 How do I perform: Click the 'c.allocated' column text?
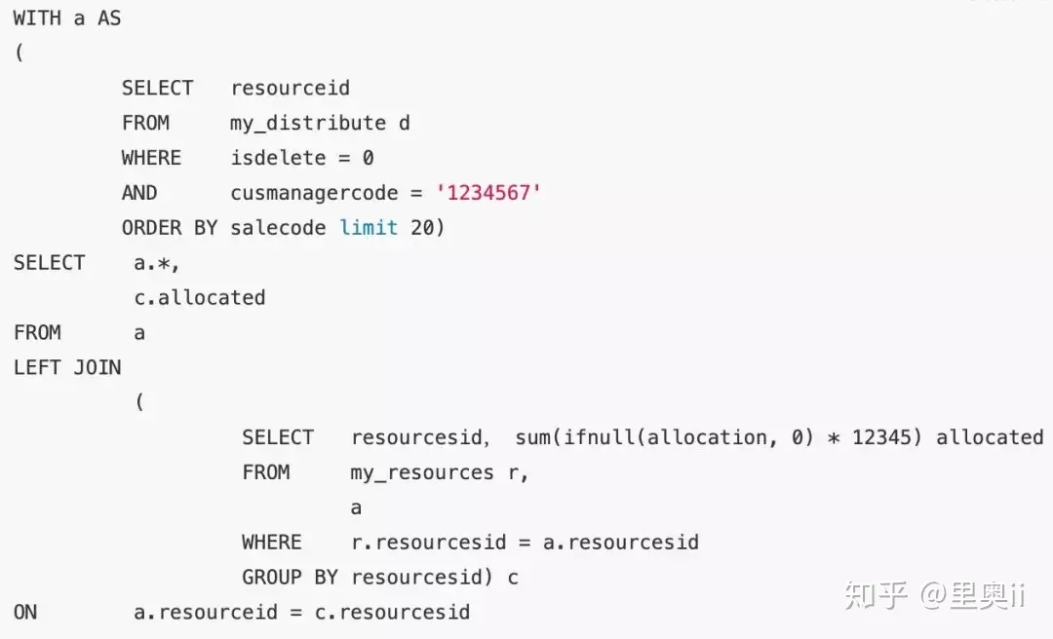click(200, 297)
